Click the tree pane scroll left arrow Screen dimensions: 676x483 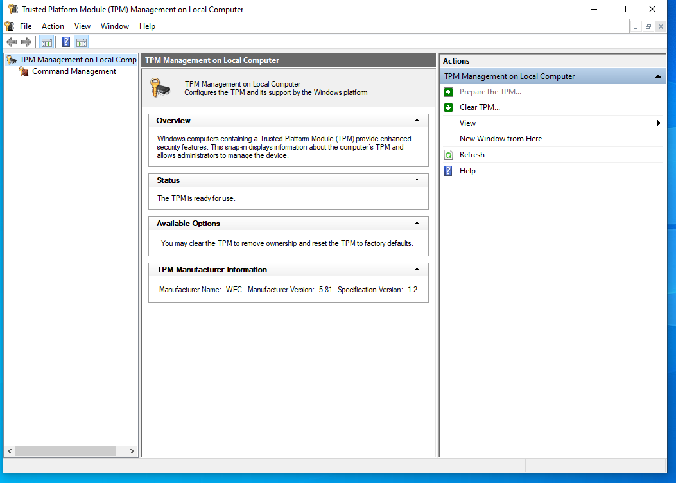click(x=10, y=451)
